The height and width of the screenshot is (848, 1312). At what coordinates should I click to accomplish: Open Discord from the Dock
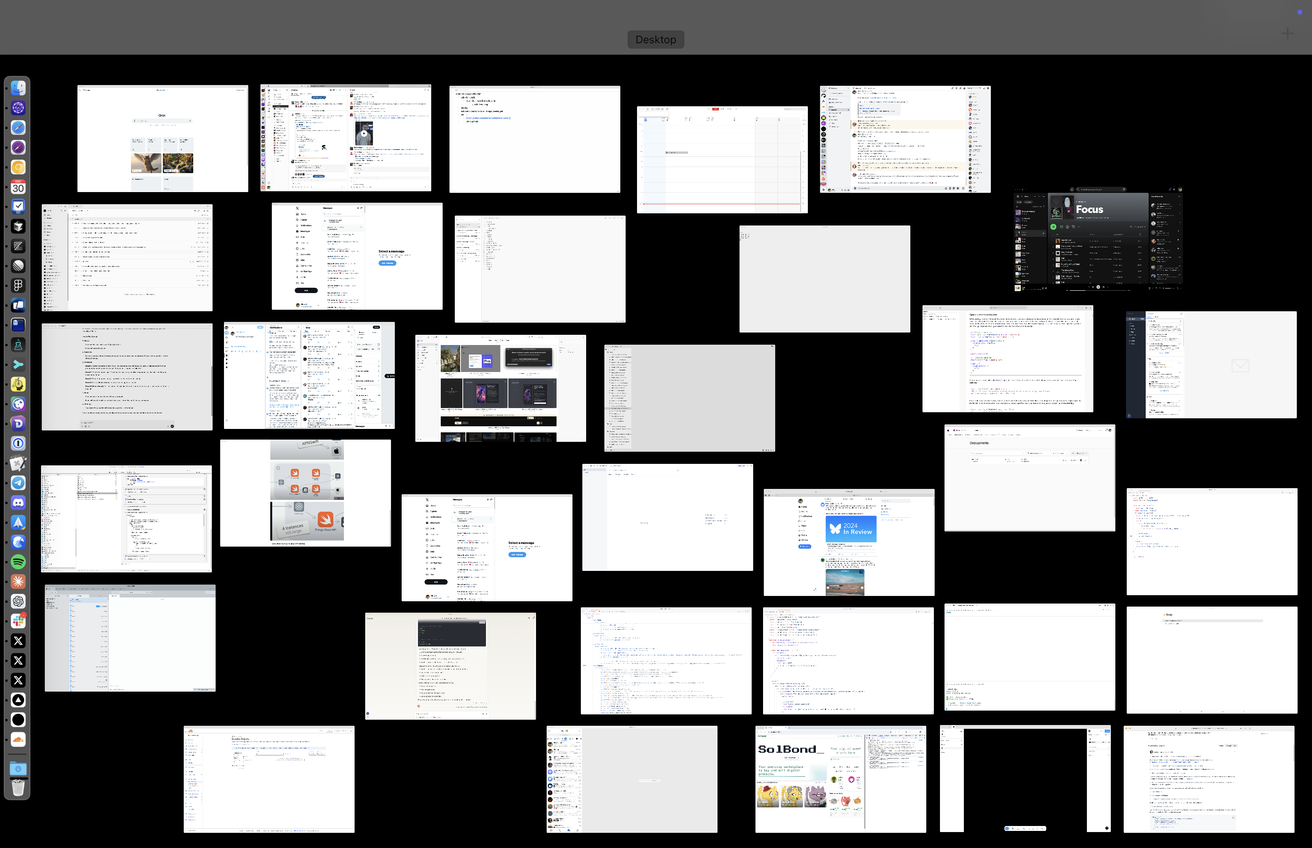pos(18,503)
